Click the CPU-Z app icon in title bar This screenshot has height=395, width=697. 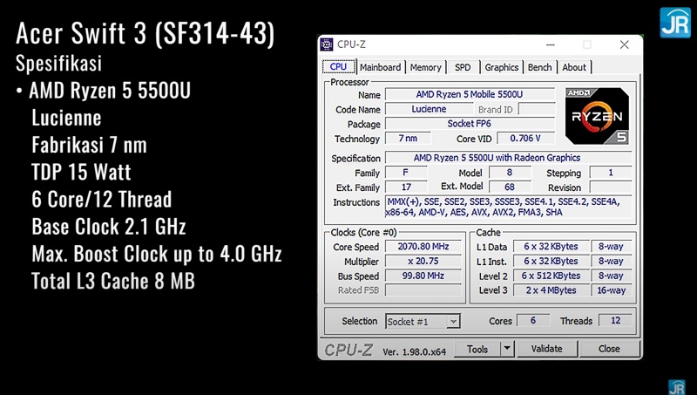coord(327,44)
